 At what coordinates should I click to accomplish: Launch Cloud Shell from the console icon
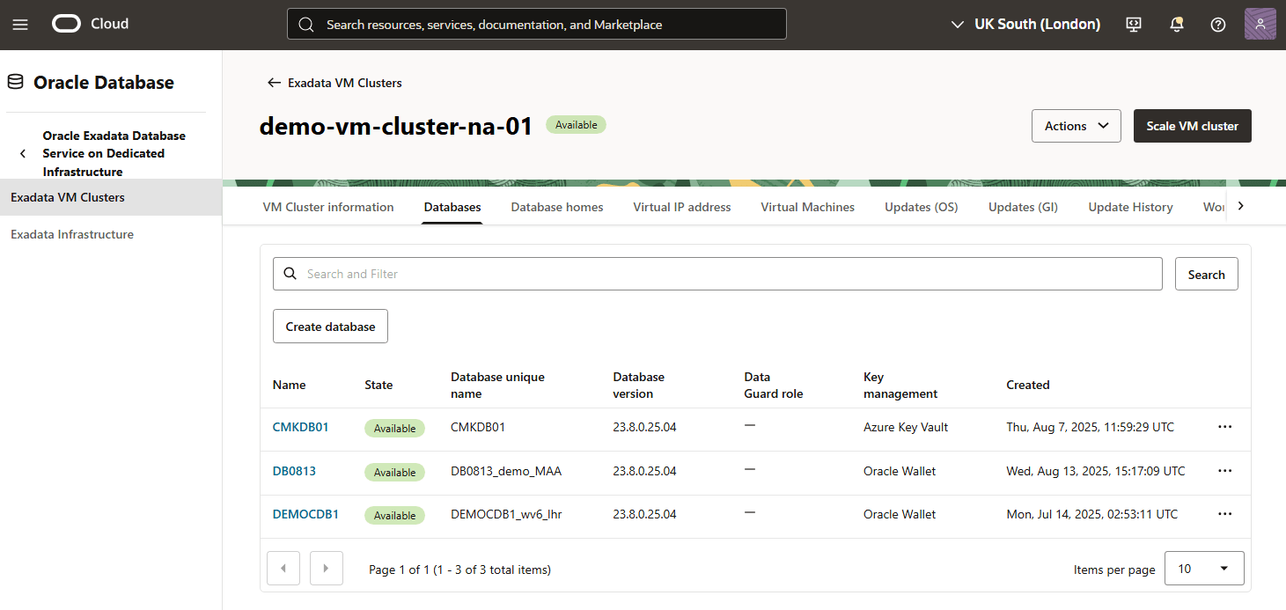point(1133,24)
